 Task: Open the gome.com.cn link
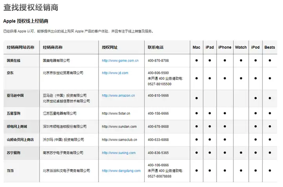point(120,60)
